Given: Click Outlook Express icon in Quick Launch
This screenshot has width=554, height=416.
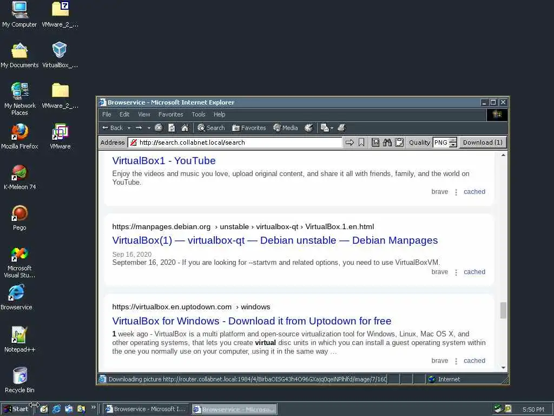Looking at the screenshot, I should pos(69,409).
